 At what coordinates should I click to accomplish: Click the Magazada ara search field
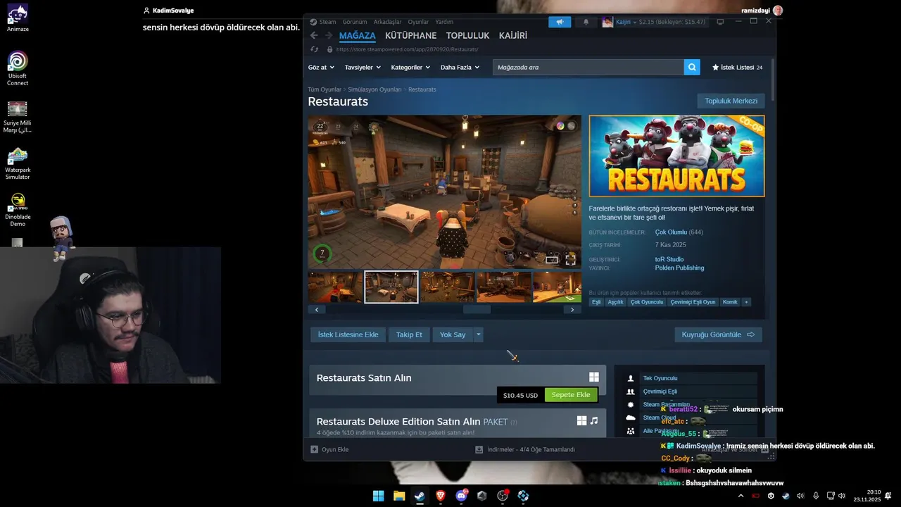(588, 67)
